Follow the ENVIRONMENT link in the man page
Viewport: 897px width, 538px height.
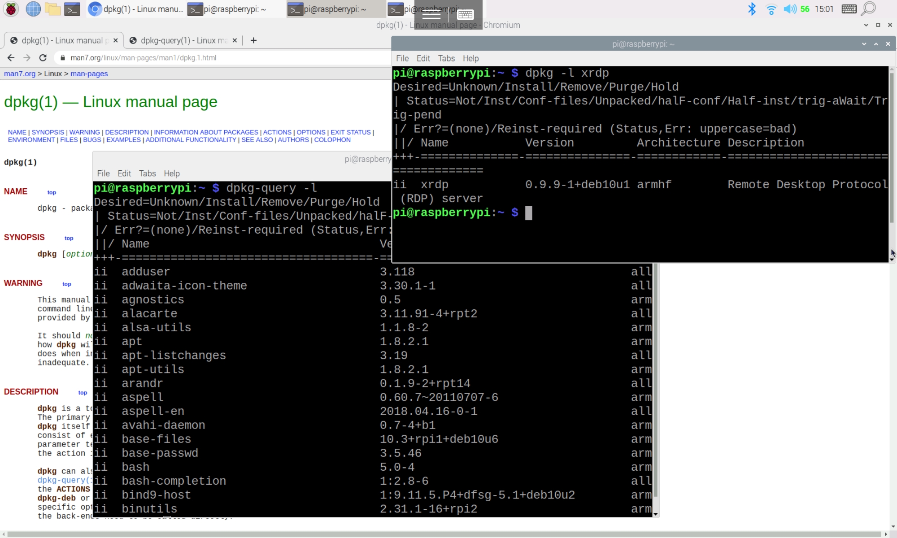click(x=31, y=139)
